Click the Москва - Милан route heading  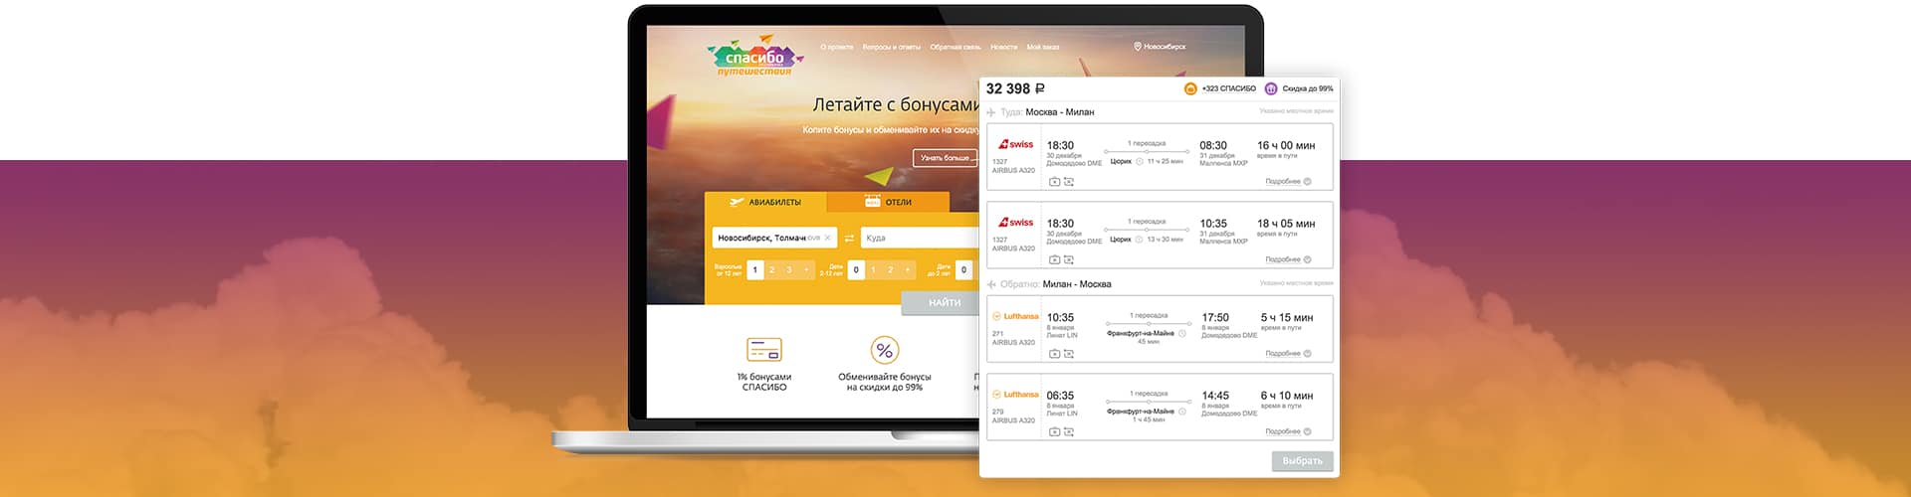[x=1059, y=112]
